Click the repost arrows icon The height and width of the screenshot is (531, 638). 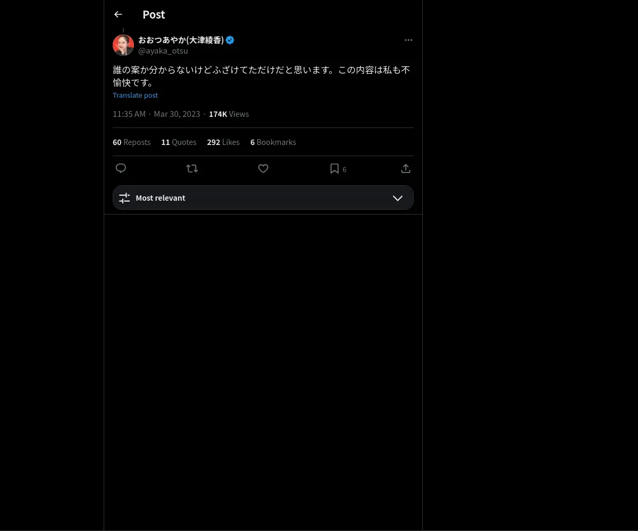coord(192,168)
